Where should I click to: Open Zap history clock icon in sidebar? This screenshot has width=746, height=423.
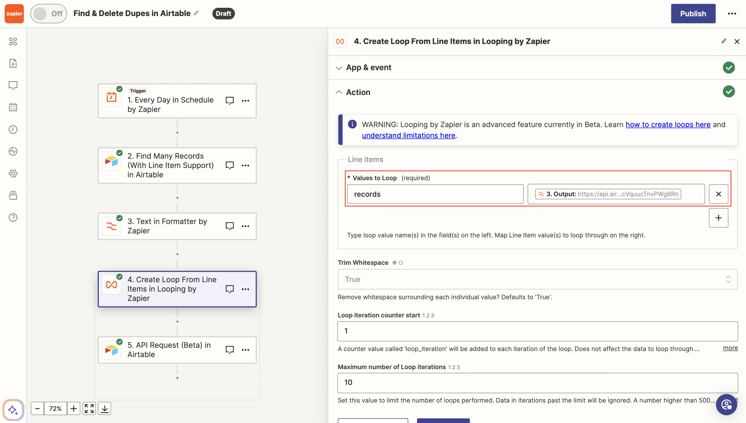click(x=13, y=129)
